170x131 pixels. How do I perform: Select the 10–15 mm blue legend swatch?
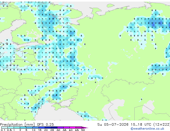coord(35,128)
